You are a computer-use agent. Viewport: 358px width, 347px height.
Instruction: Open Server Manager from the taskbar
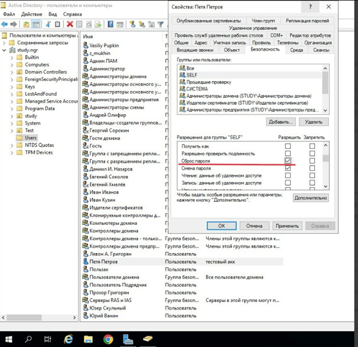[128, 340]
